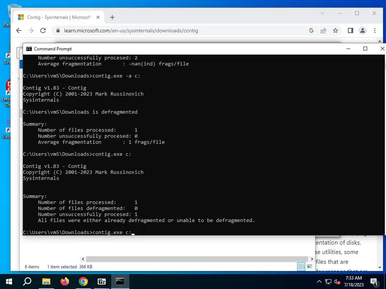This screenshot has width=386, height=289.
Task: Maximize the Command Prompt window
Action: (365, 49)
